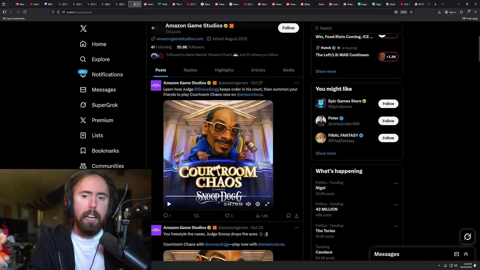Viewport: 480px width, 270px height.
Task: Open Communities in sidebar
Action: coord(102,166)
